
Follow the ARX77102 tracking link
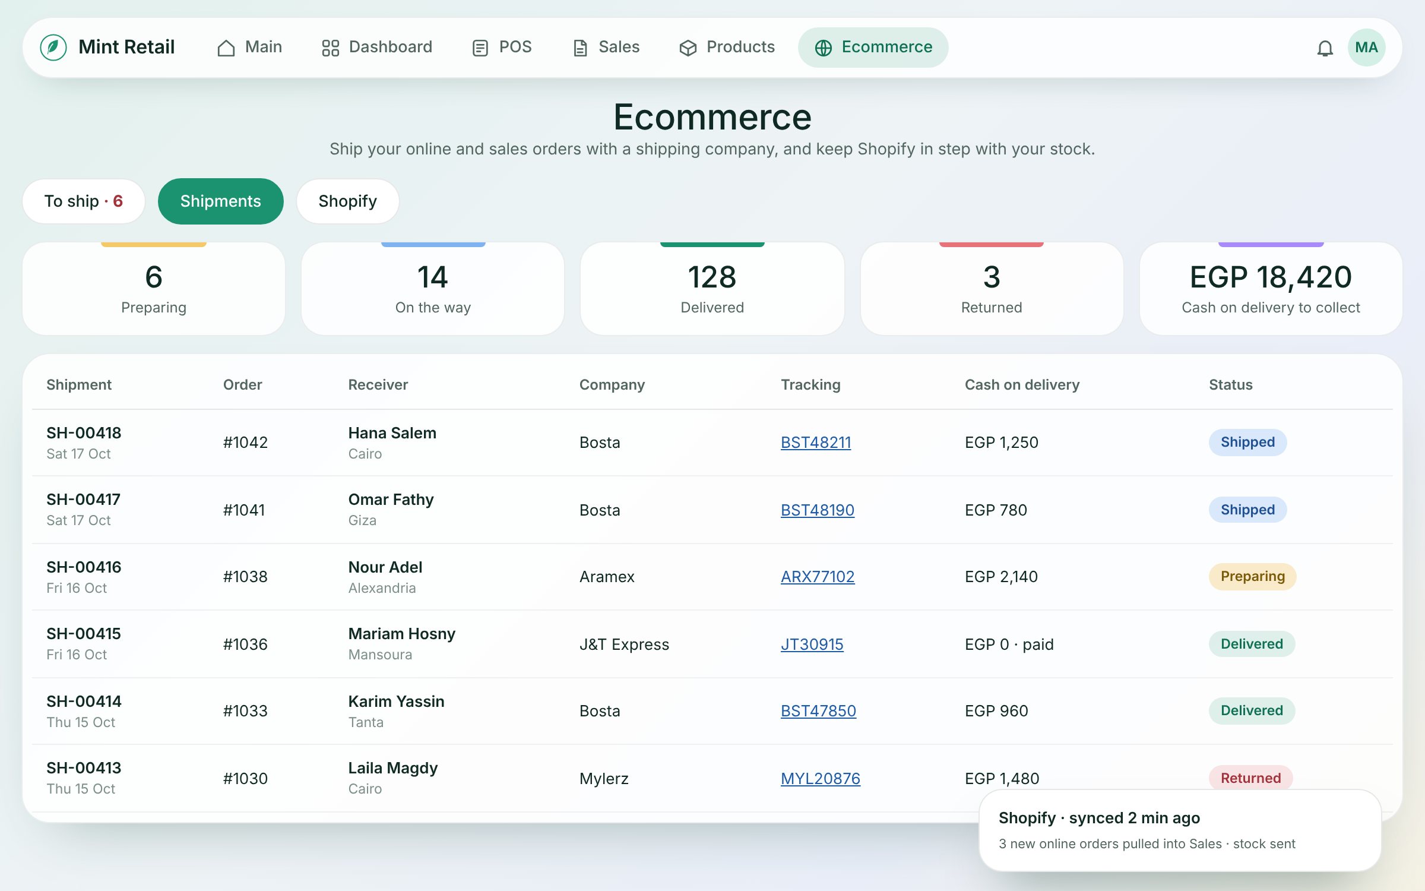[817, 577]
